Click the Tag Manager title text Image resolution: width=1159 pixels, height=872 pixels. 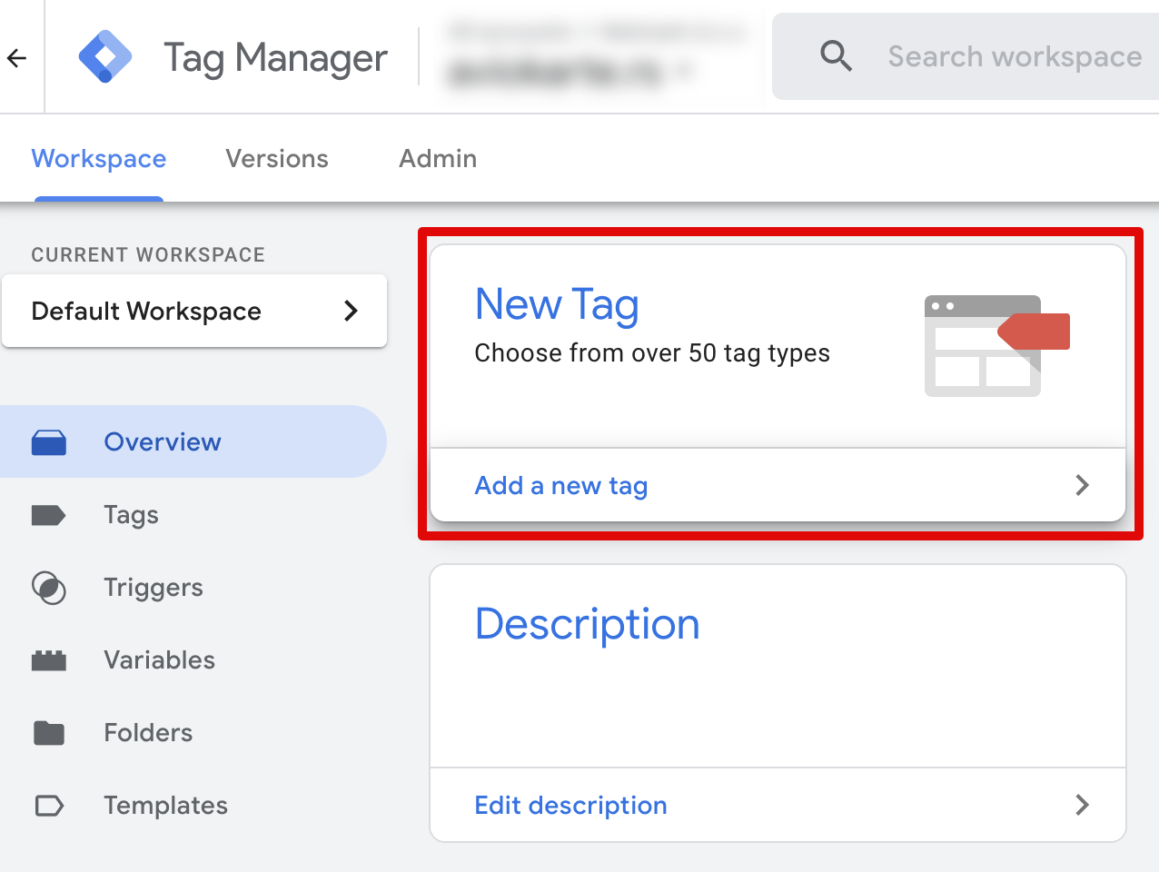[275, 58]
